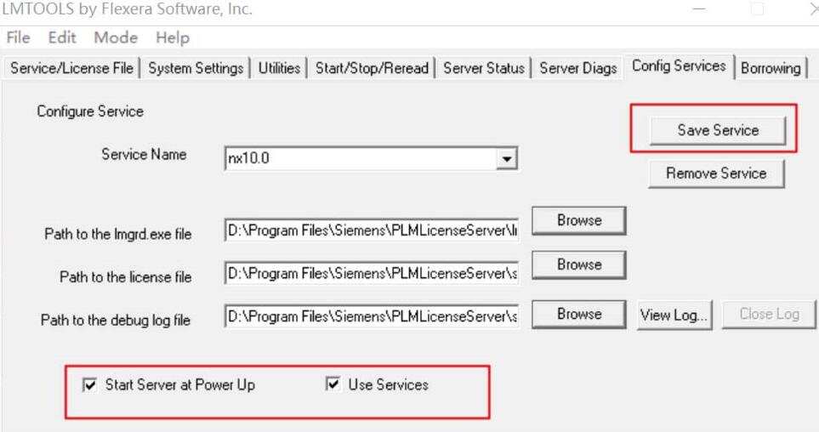Open the Start/Stop/Reread tab

[x=372, y=68]
